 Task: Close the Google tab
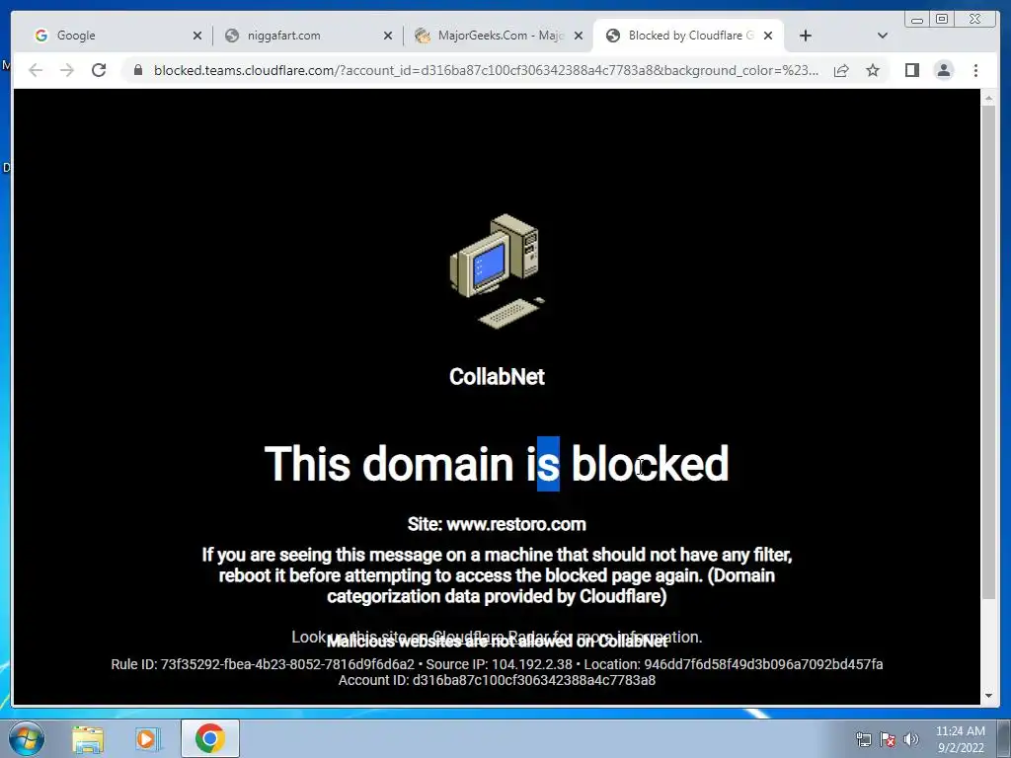pos(197,37)
